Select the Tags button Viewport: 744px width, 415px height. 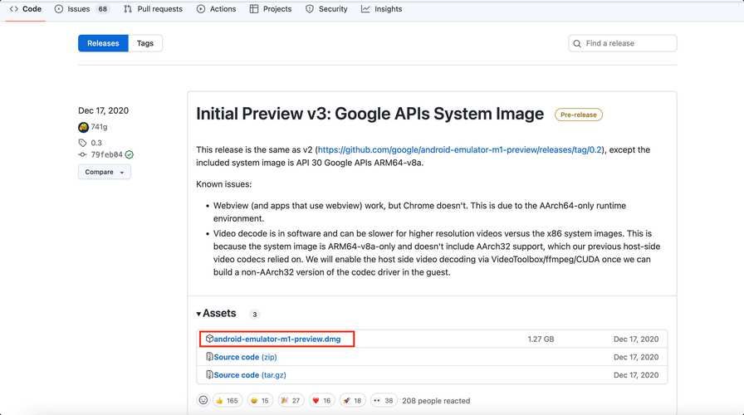coord(145,43)
